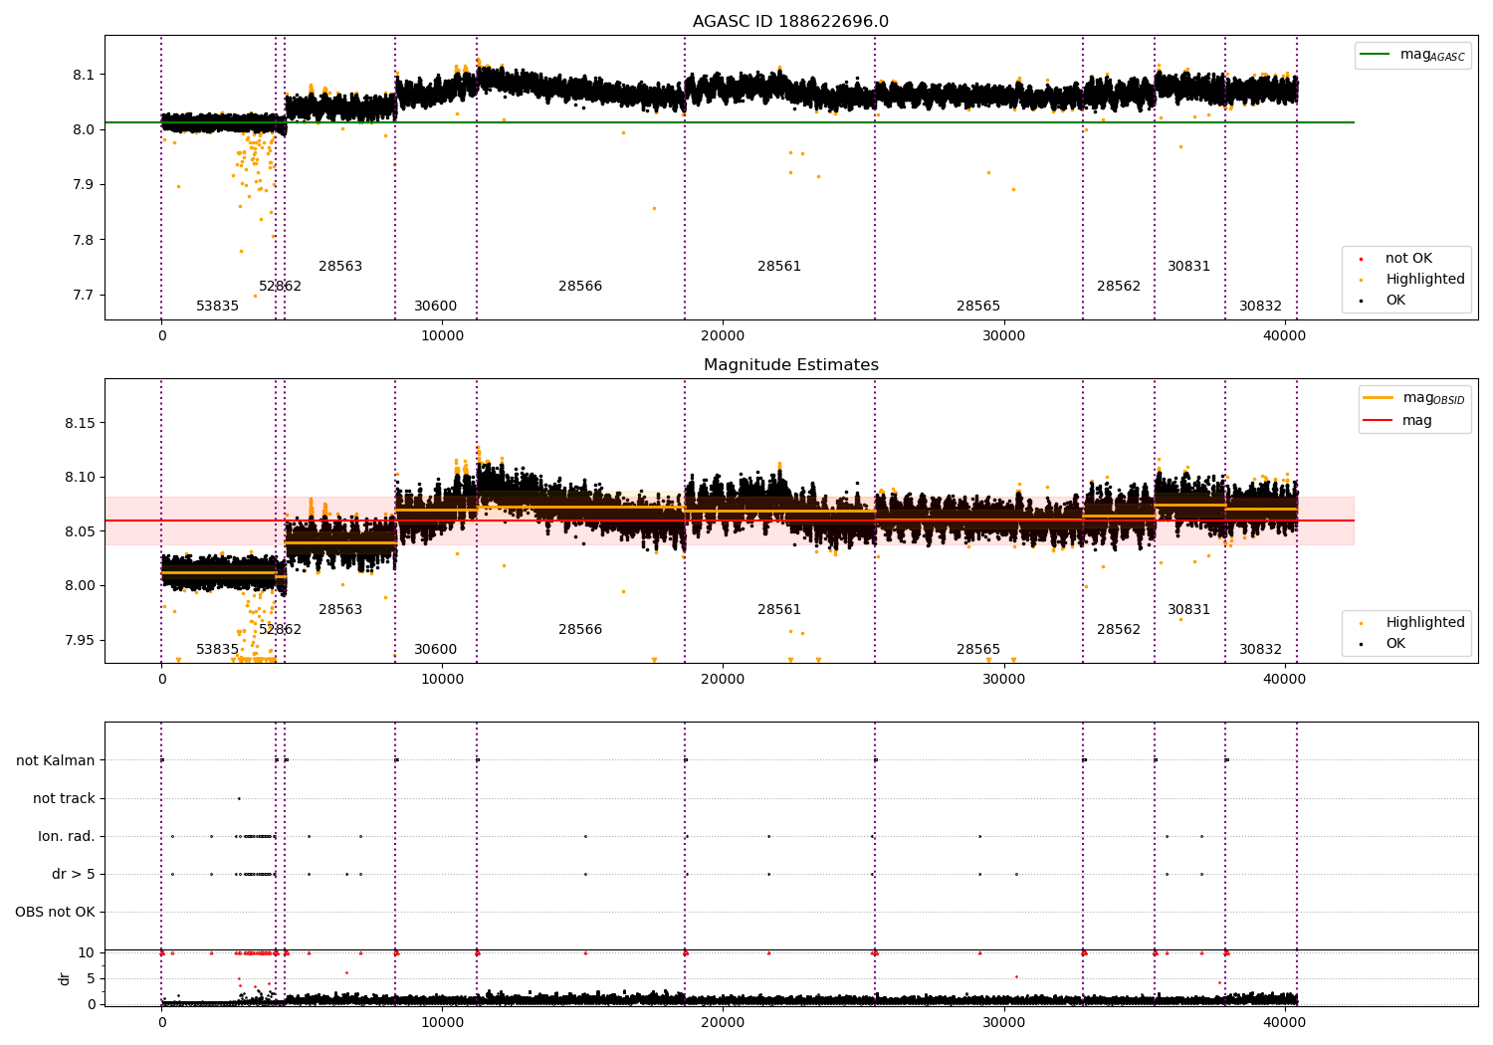The width and height of the screenshot is (1493, 1045).
Task: Click x-axis tick 30000 in Magnitude Estimates plot
Action: [1003, 679]
